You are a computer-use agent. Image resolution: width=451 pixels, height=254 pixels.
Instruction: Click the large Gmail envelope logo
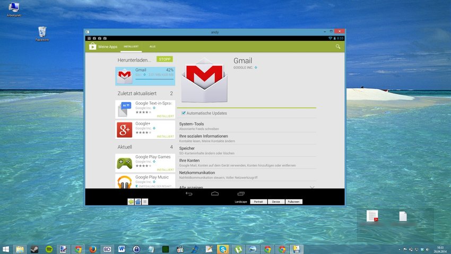pos(204,80)
